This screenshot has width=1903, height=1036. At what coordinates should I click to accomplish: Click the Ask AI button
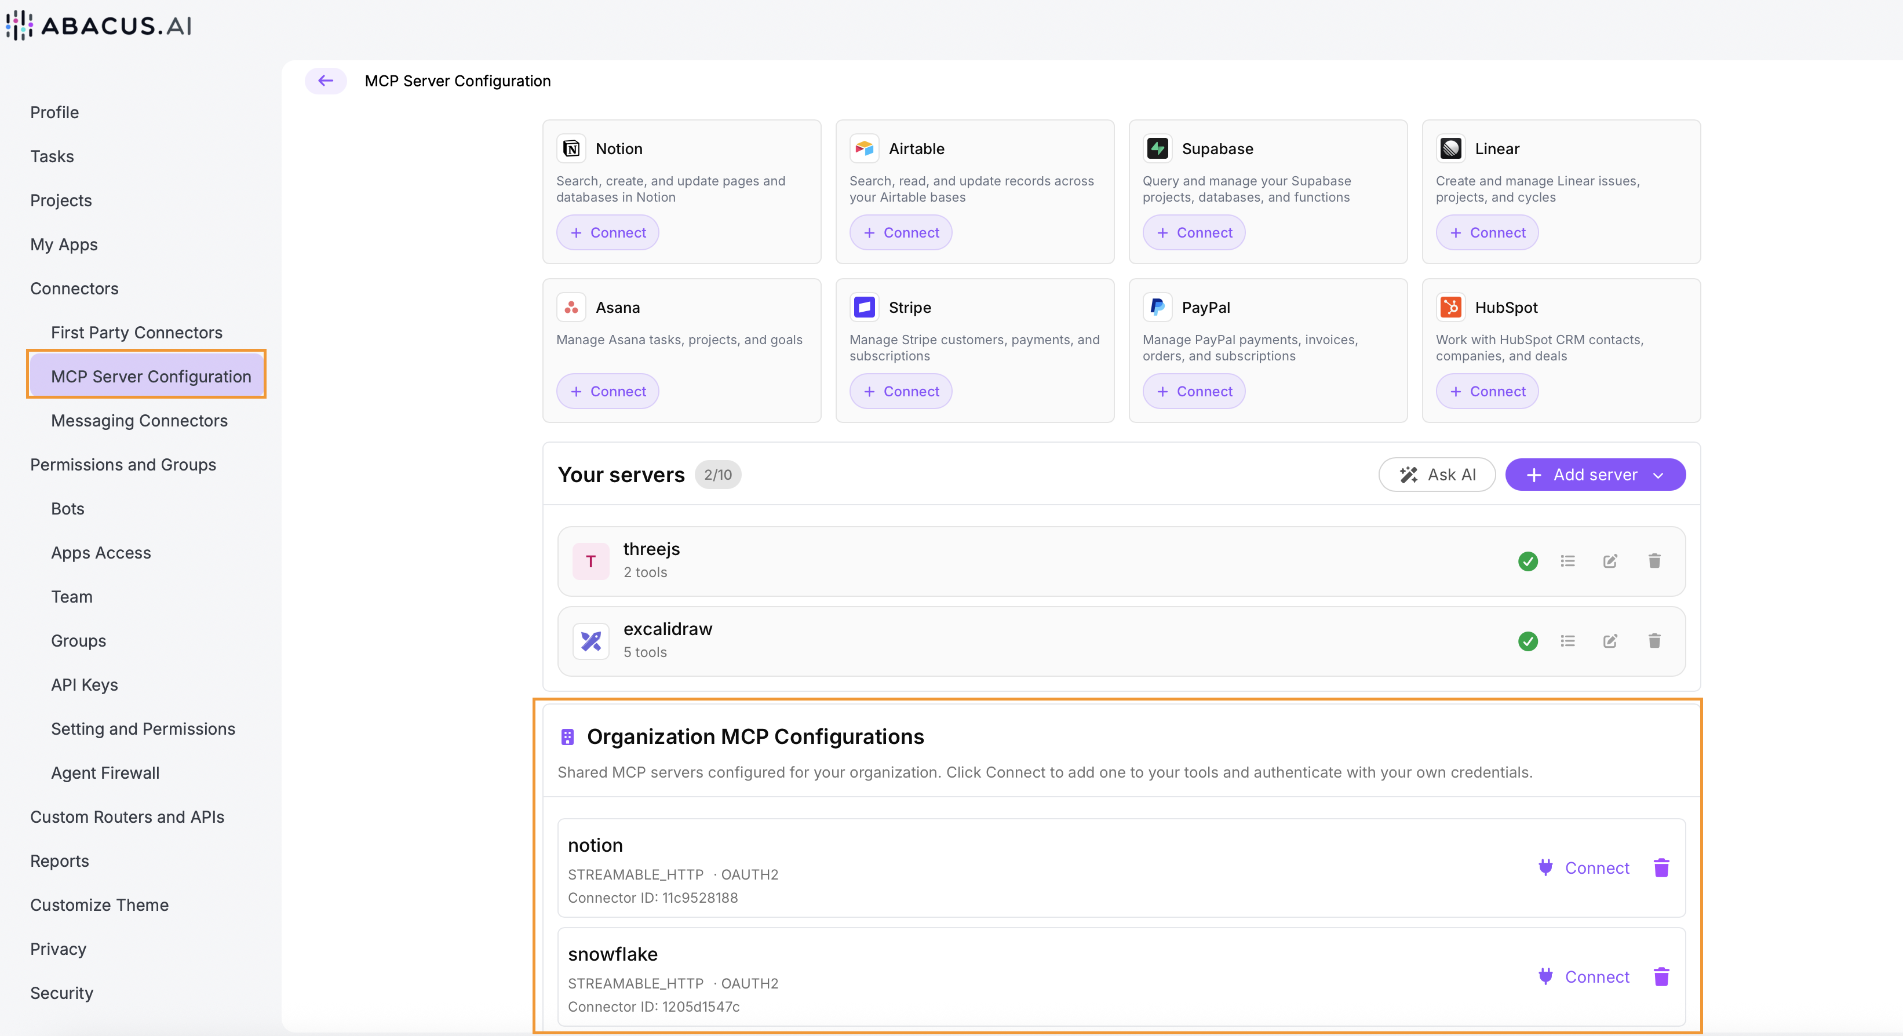click(1437, 475)
